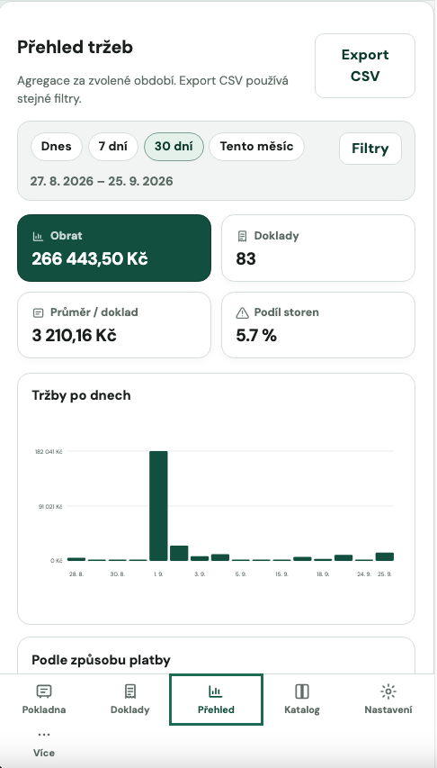Viewport: 437px width, 768px height.
Task: Open the Více menu
Action: coord(44,744)
